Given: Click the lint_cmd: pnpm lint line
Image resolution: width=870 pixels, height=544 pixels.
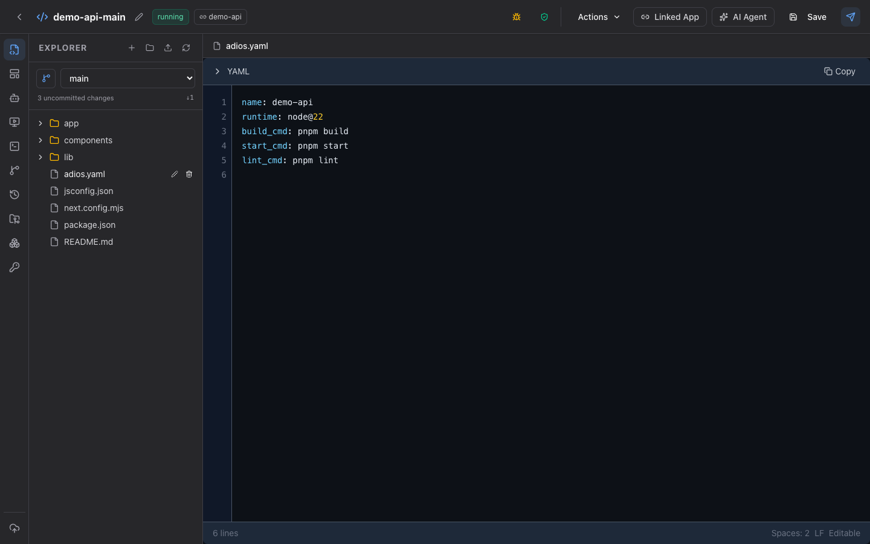Looking at the screenshot, I should (290, 160).
